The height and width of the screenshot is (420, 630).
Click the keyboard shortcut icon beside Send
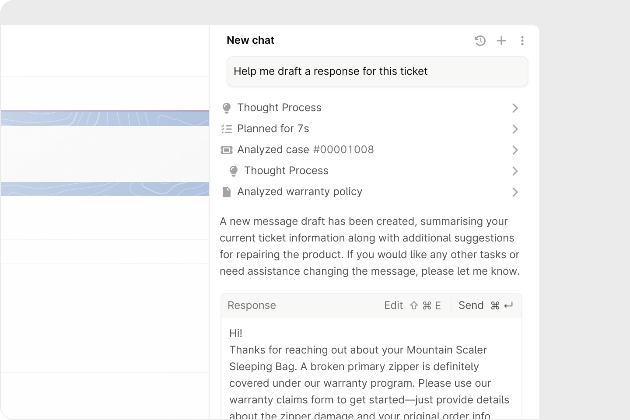pyautogui.click(x=501, y=305)
